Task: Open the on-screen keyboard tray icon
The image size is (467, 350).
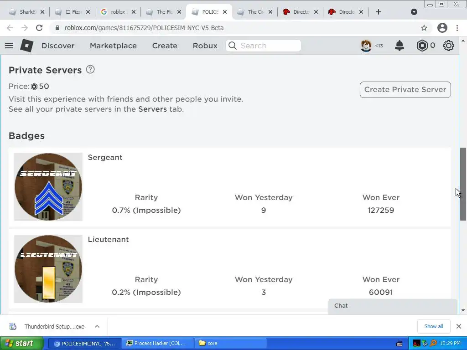Action: click(400, 344)
